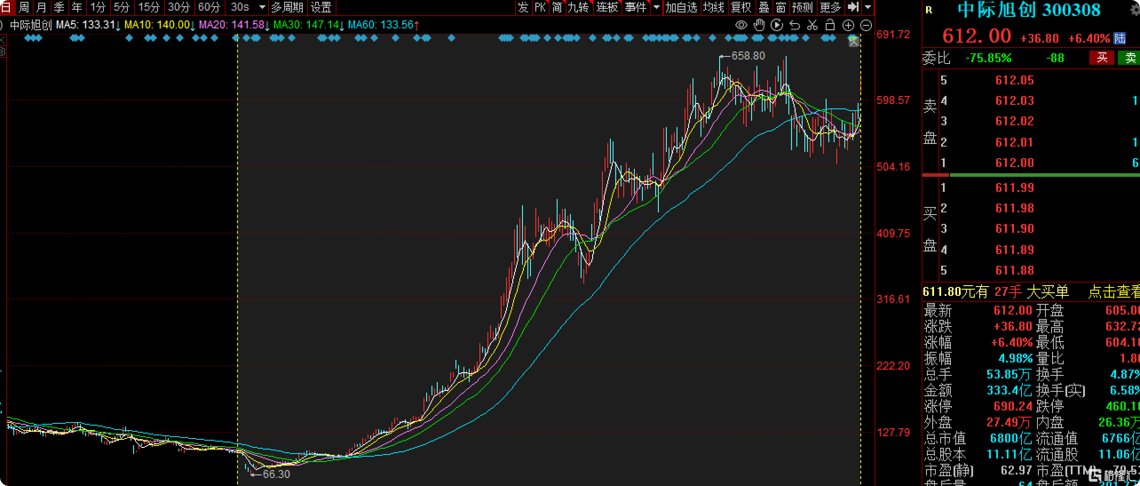Screen dimensions: 1140x486
Task: Enable the 九转 indicator
Action: click(578, 7)
